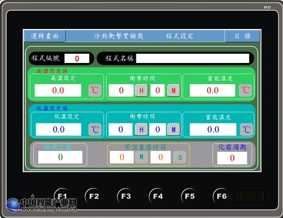The image size is (283, 218).
Task: Set the 低溫設定 temperature value field
Action: 58,129
